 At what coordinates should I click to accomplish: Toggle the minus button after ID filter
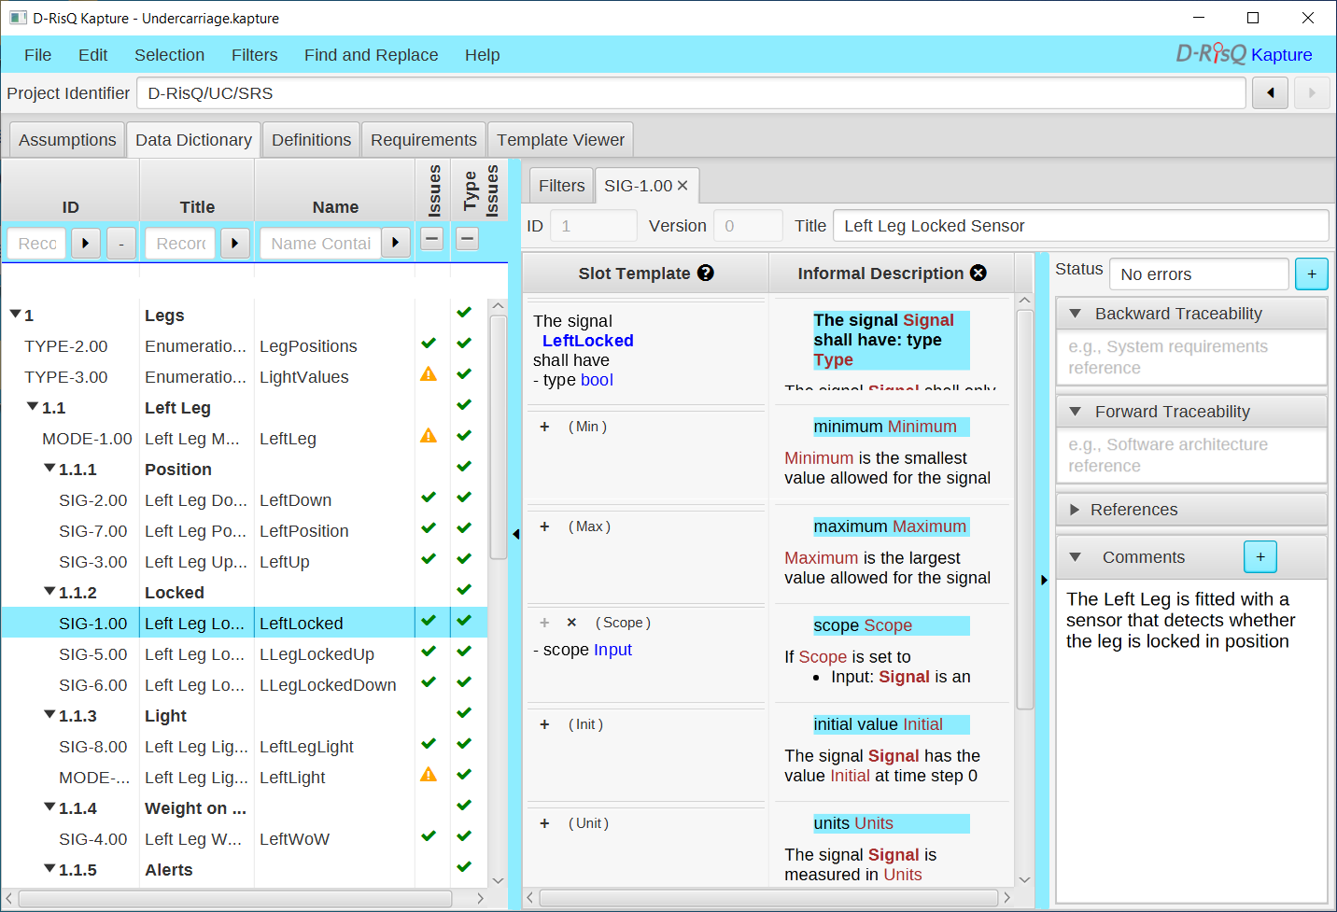pyautogui.click(x=121, y=243)
